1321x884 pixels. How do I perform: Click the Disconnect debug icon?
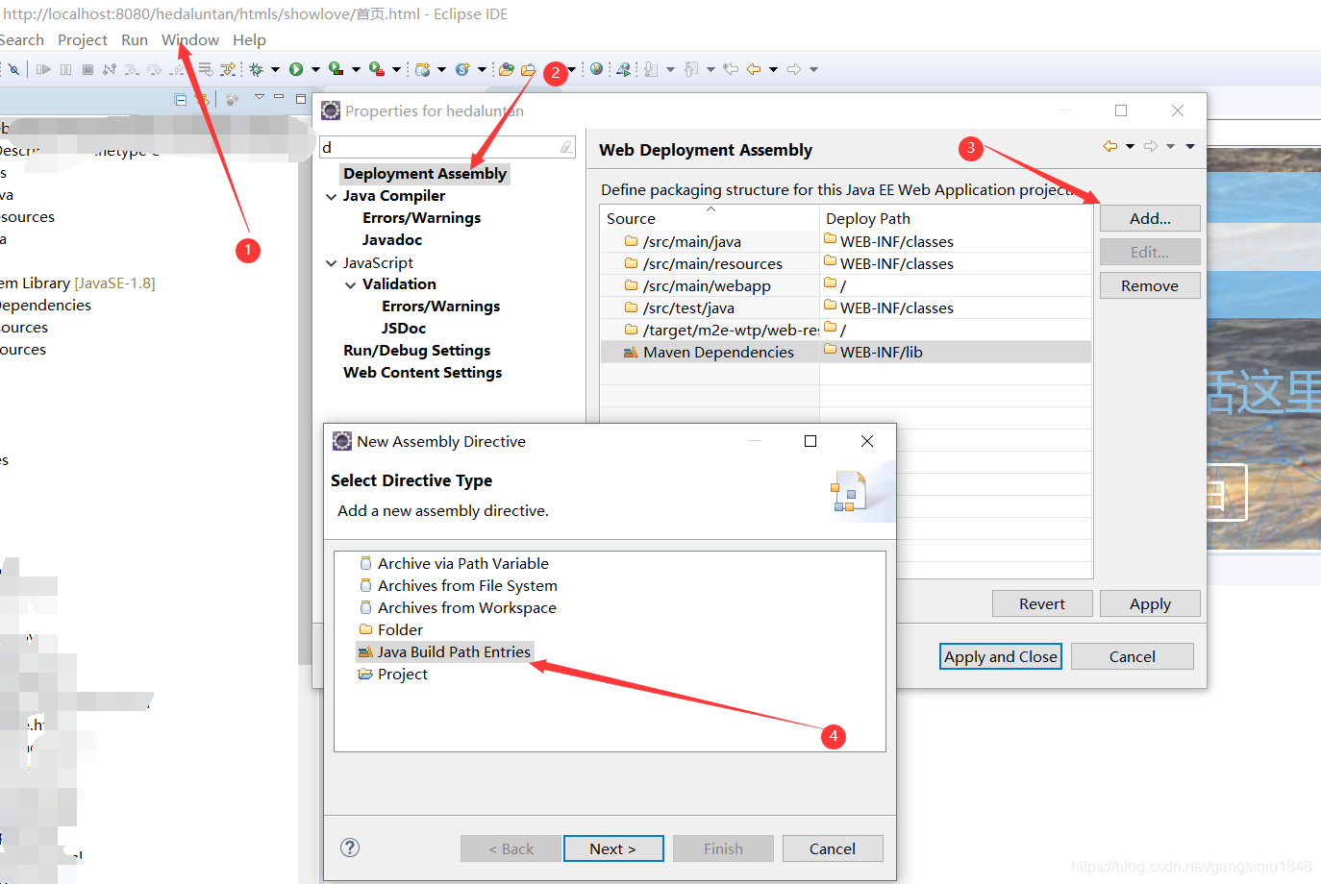[110, 69]
